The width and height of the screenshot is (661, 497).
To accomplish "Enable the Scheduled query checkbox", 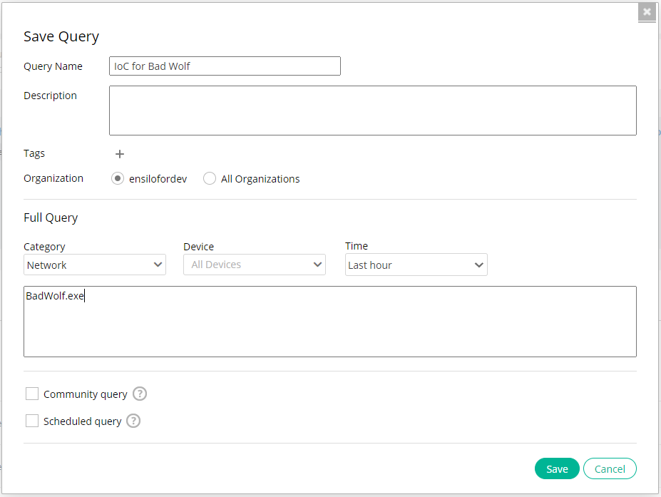I will point(32,421).
